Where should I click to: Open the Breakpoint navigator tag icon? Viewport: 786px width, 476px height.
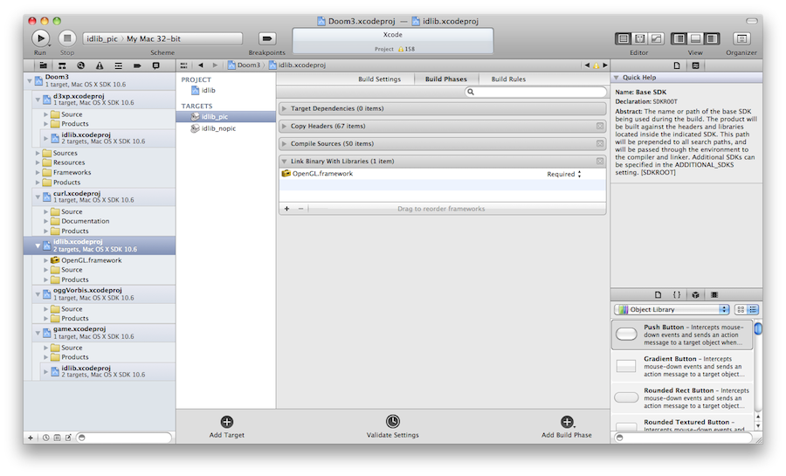pos(137,66)
